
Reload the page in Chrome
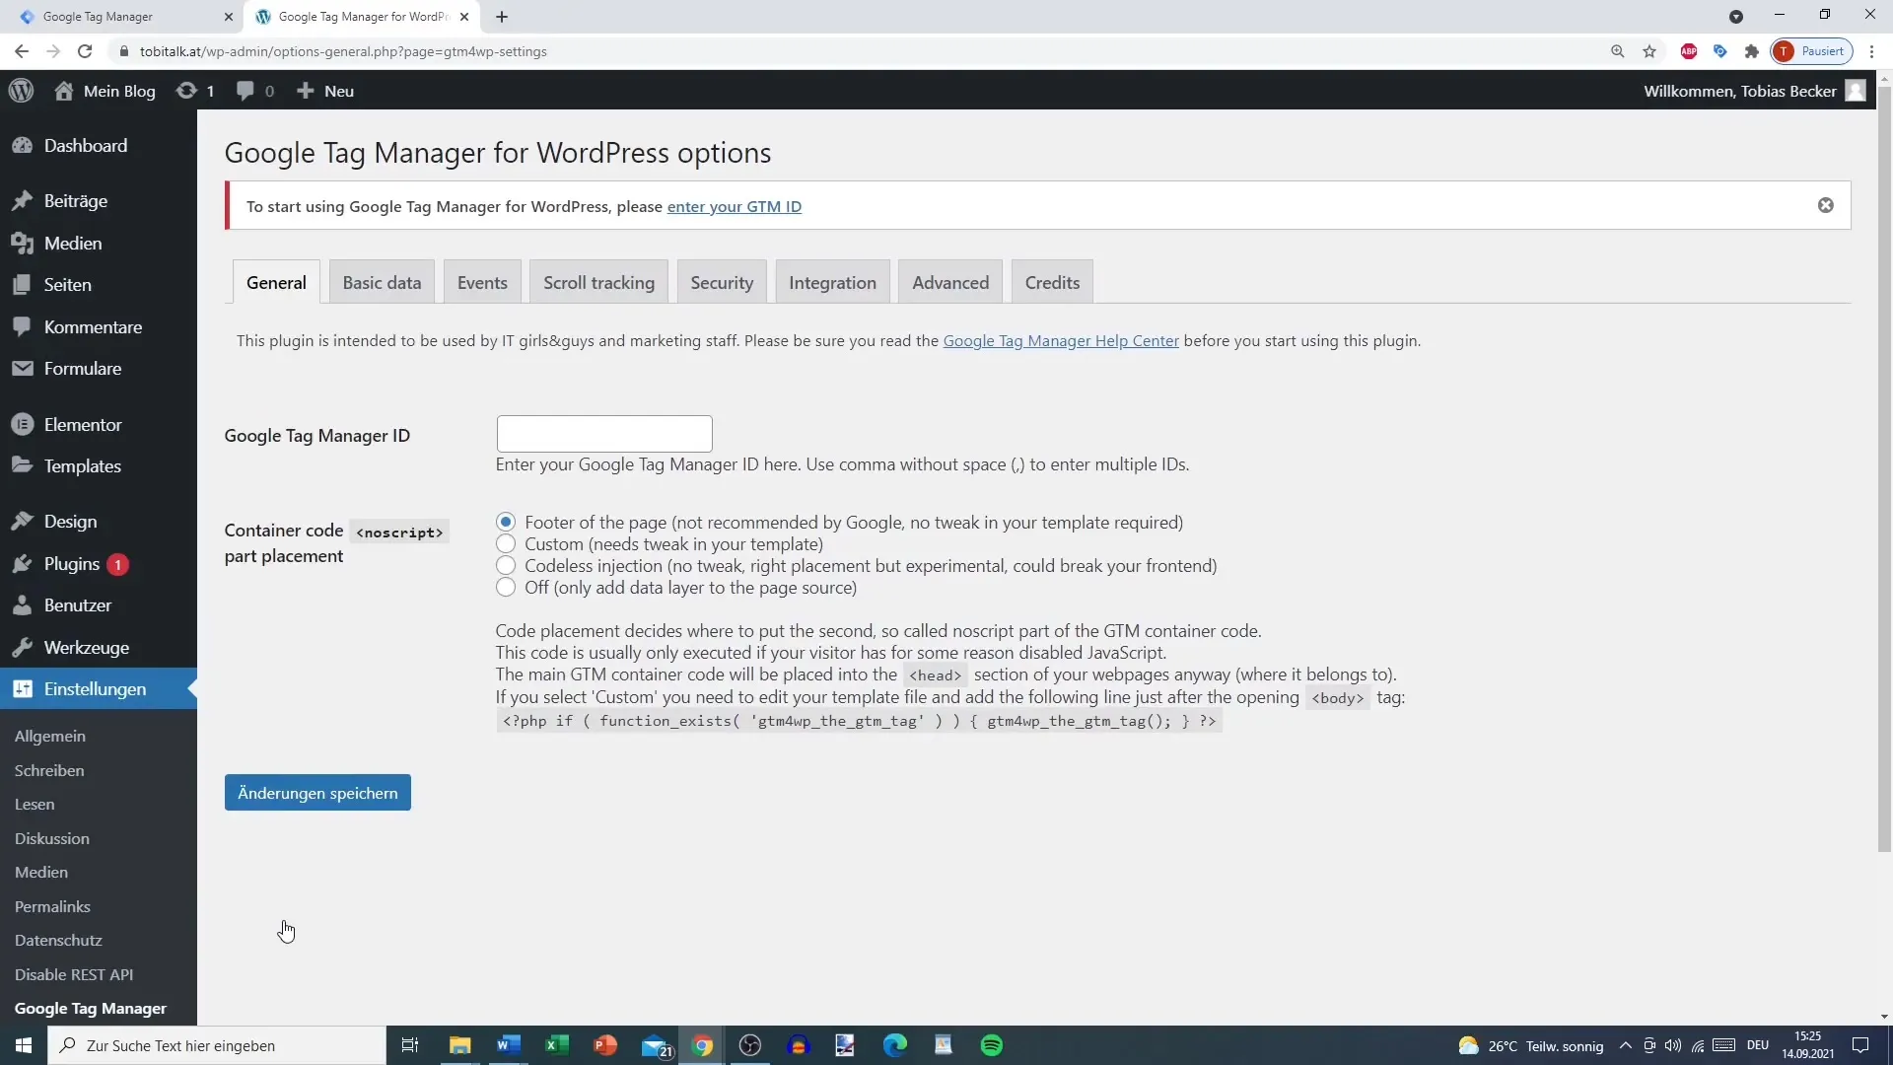pyautogui.click(x=85, y=51)
